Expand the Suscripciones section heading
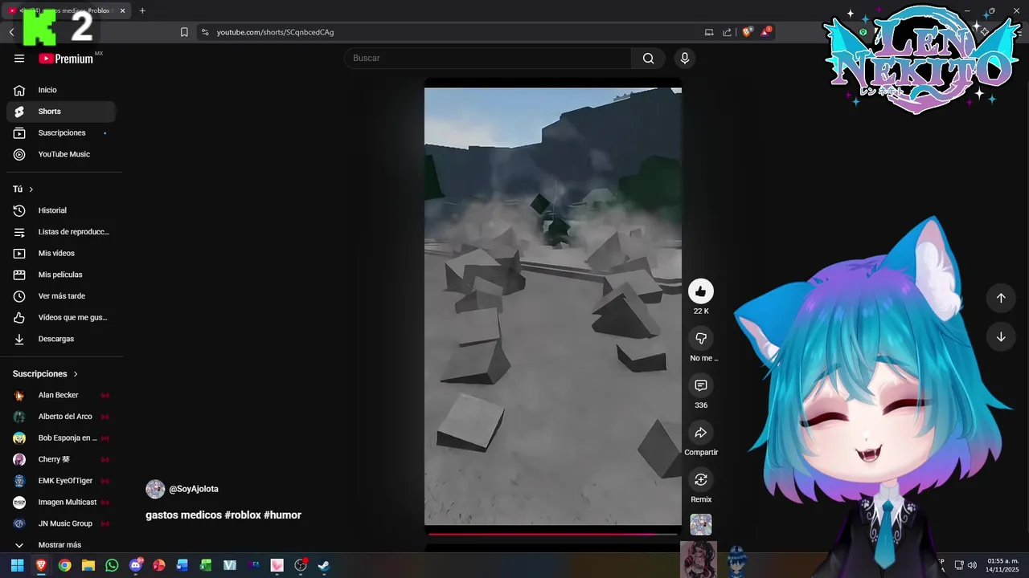The height and width of the screenshot is (578, 1029). point(46,374)
